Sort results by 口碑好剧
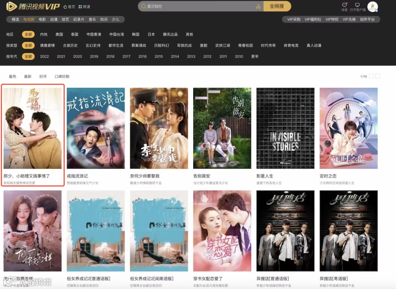 (x=62, y=76)
